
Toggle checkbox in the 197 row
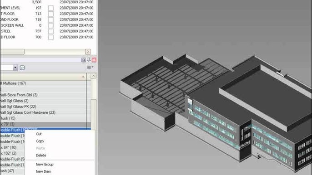click(x=51, y=8)
